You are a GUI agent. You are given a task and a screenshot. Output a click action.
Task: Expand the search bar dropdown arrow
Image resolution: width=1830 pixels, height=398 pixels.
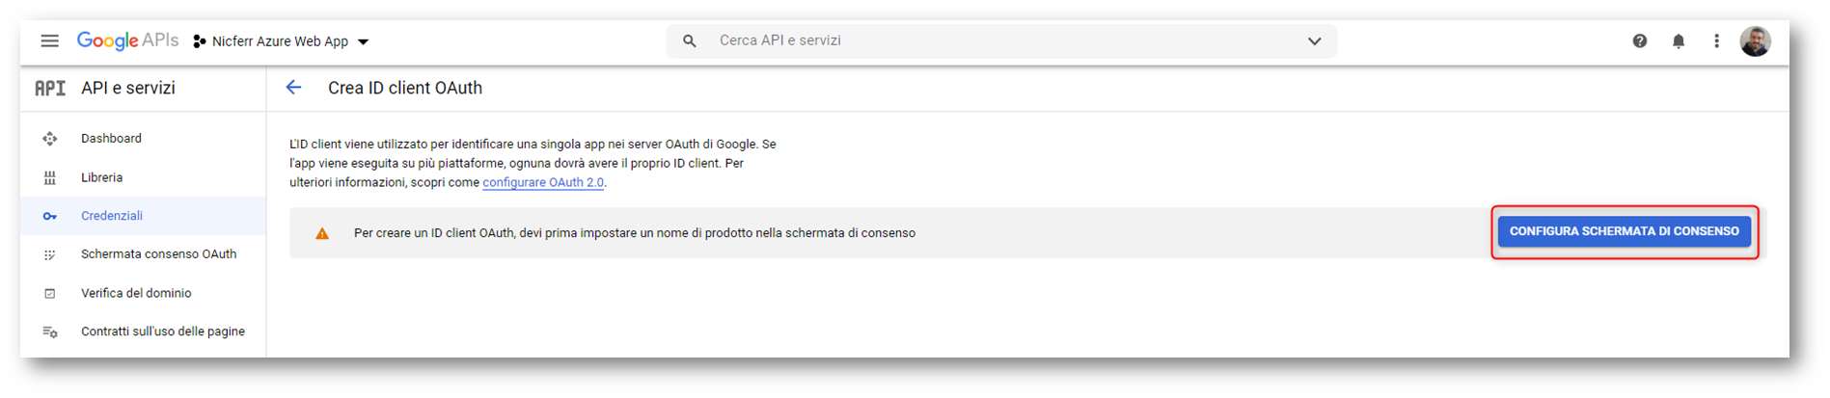(1314, 40)
